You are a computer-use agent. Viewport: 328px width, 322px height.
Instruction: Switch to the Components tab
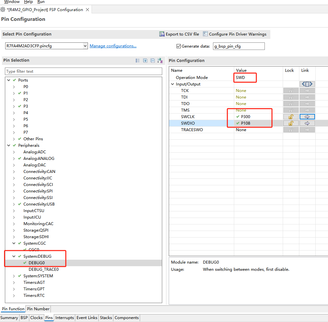coord(127,318)
